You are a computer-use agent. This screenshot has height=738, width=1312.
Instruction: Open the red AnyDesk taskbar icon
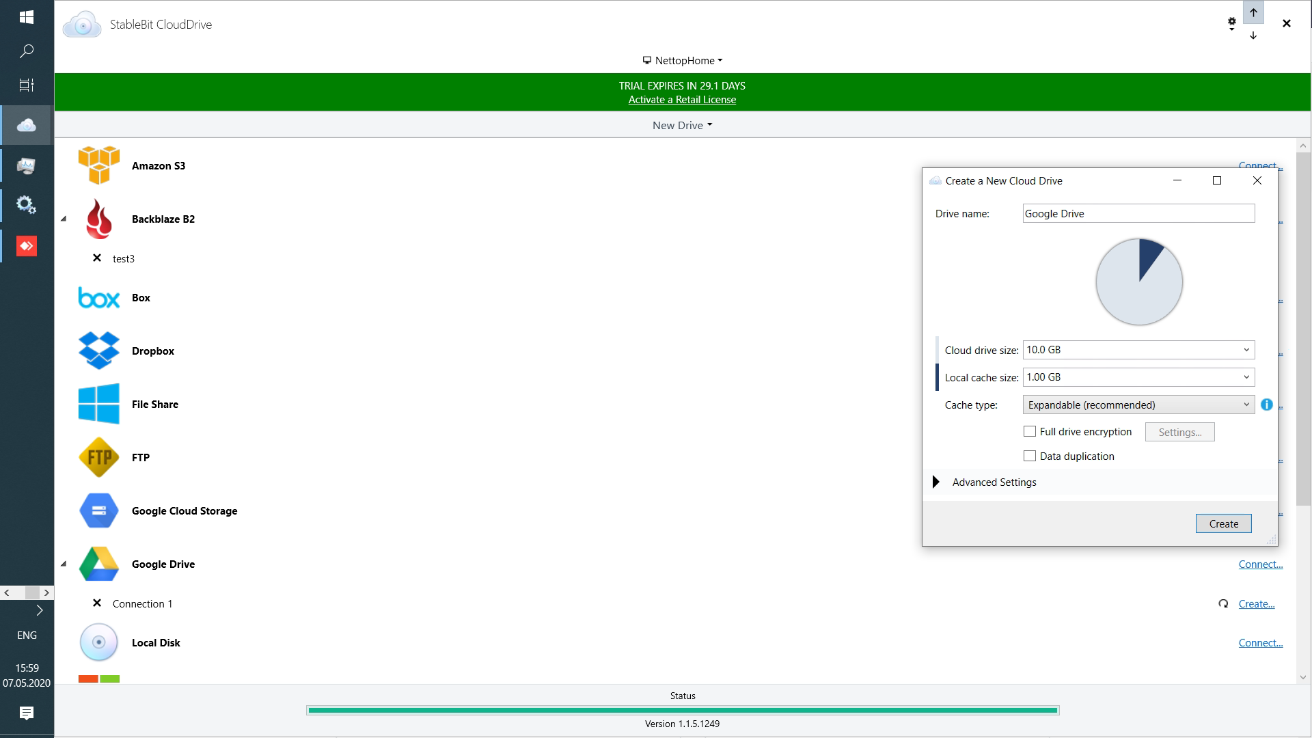(x=27, y=245)
